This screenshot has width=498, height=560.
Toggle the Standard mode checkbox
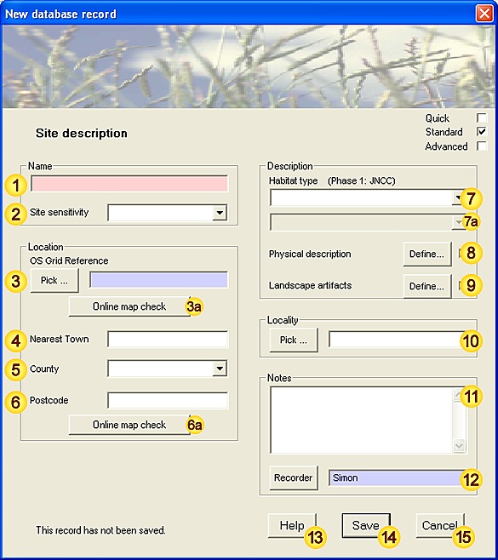coord(481,132)
